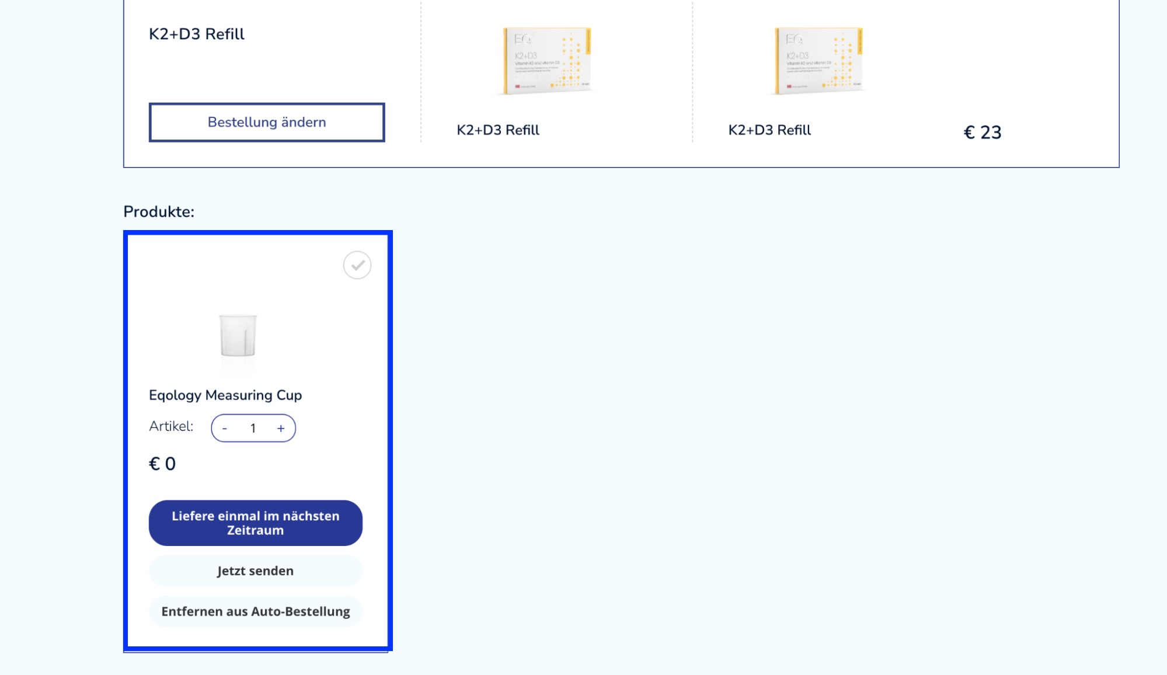This screenshot has width=1167, height=675.
Task: Toggle the checkmark circle on Measuring Cup card
Action: click(357, 265)
